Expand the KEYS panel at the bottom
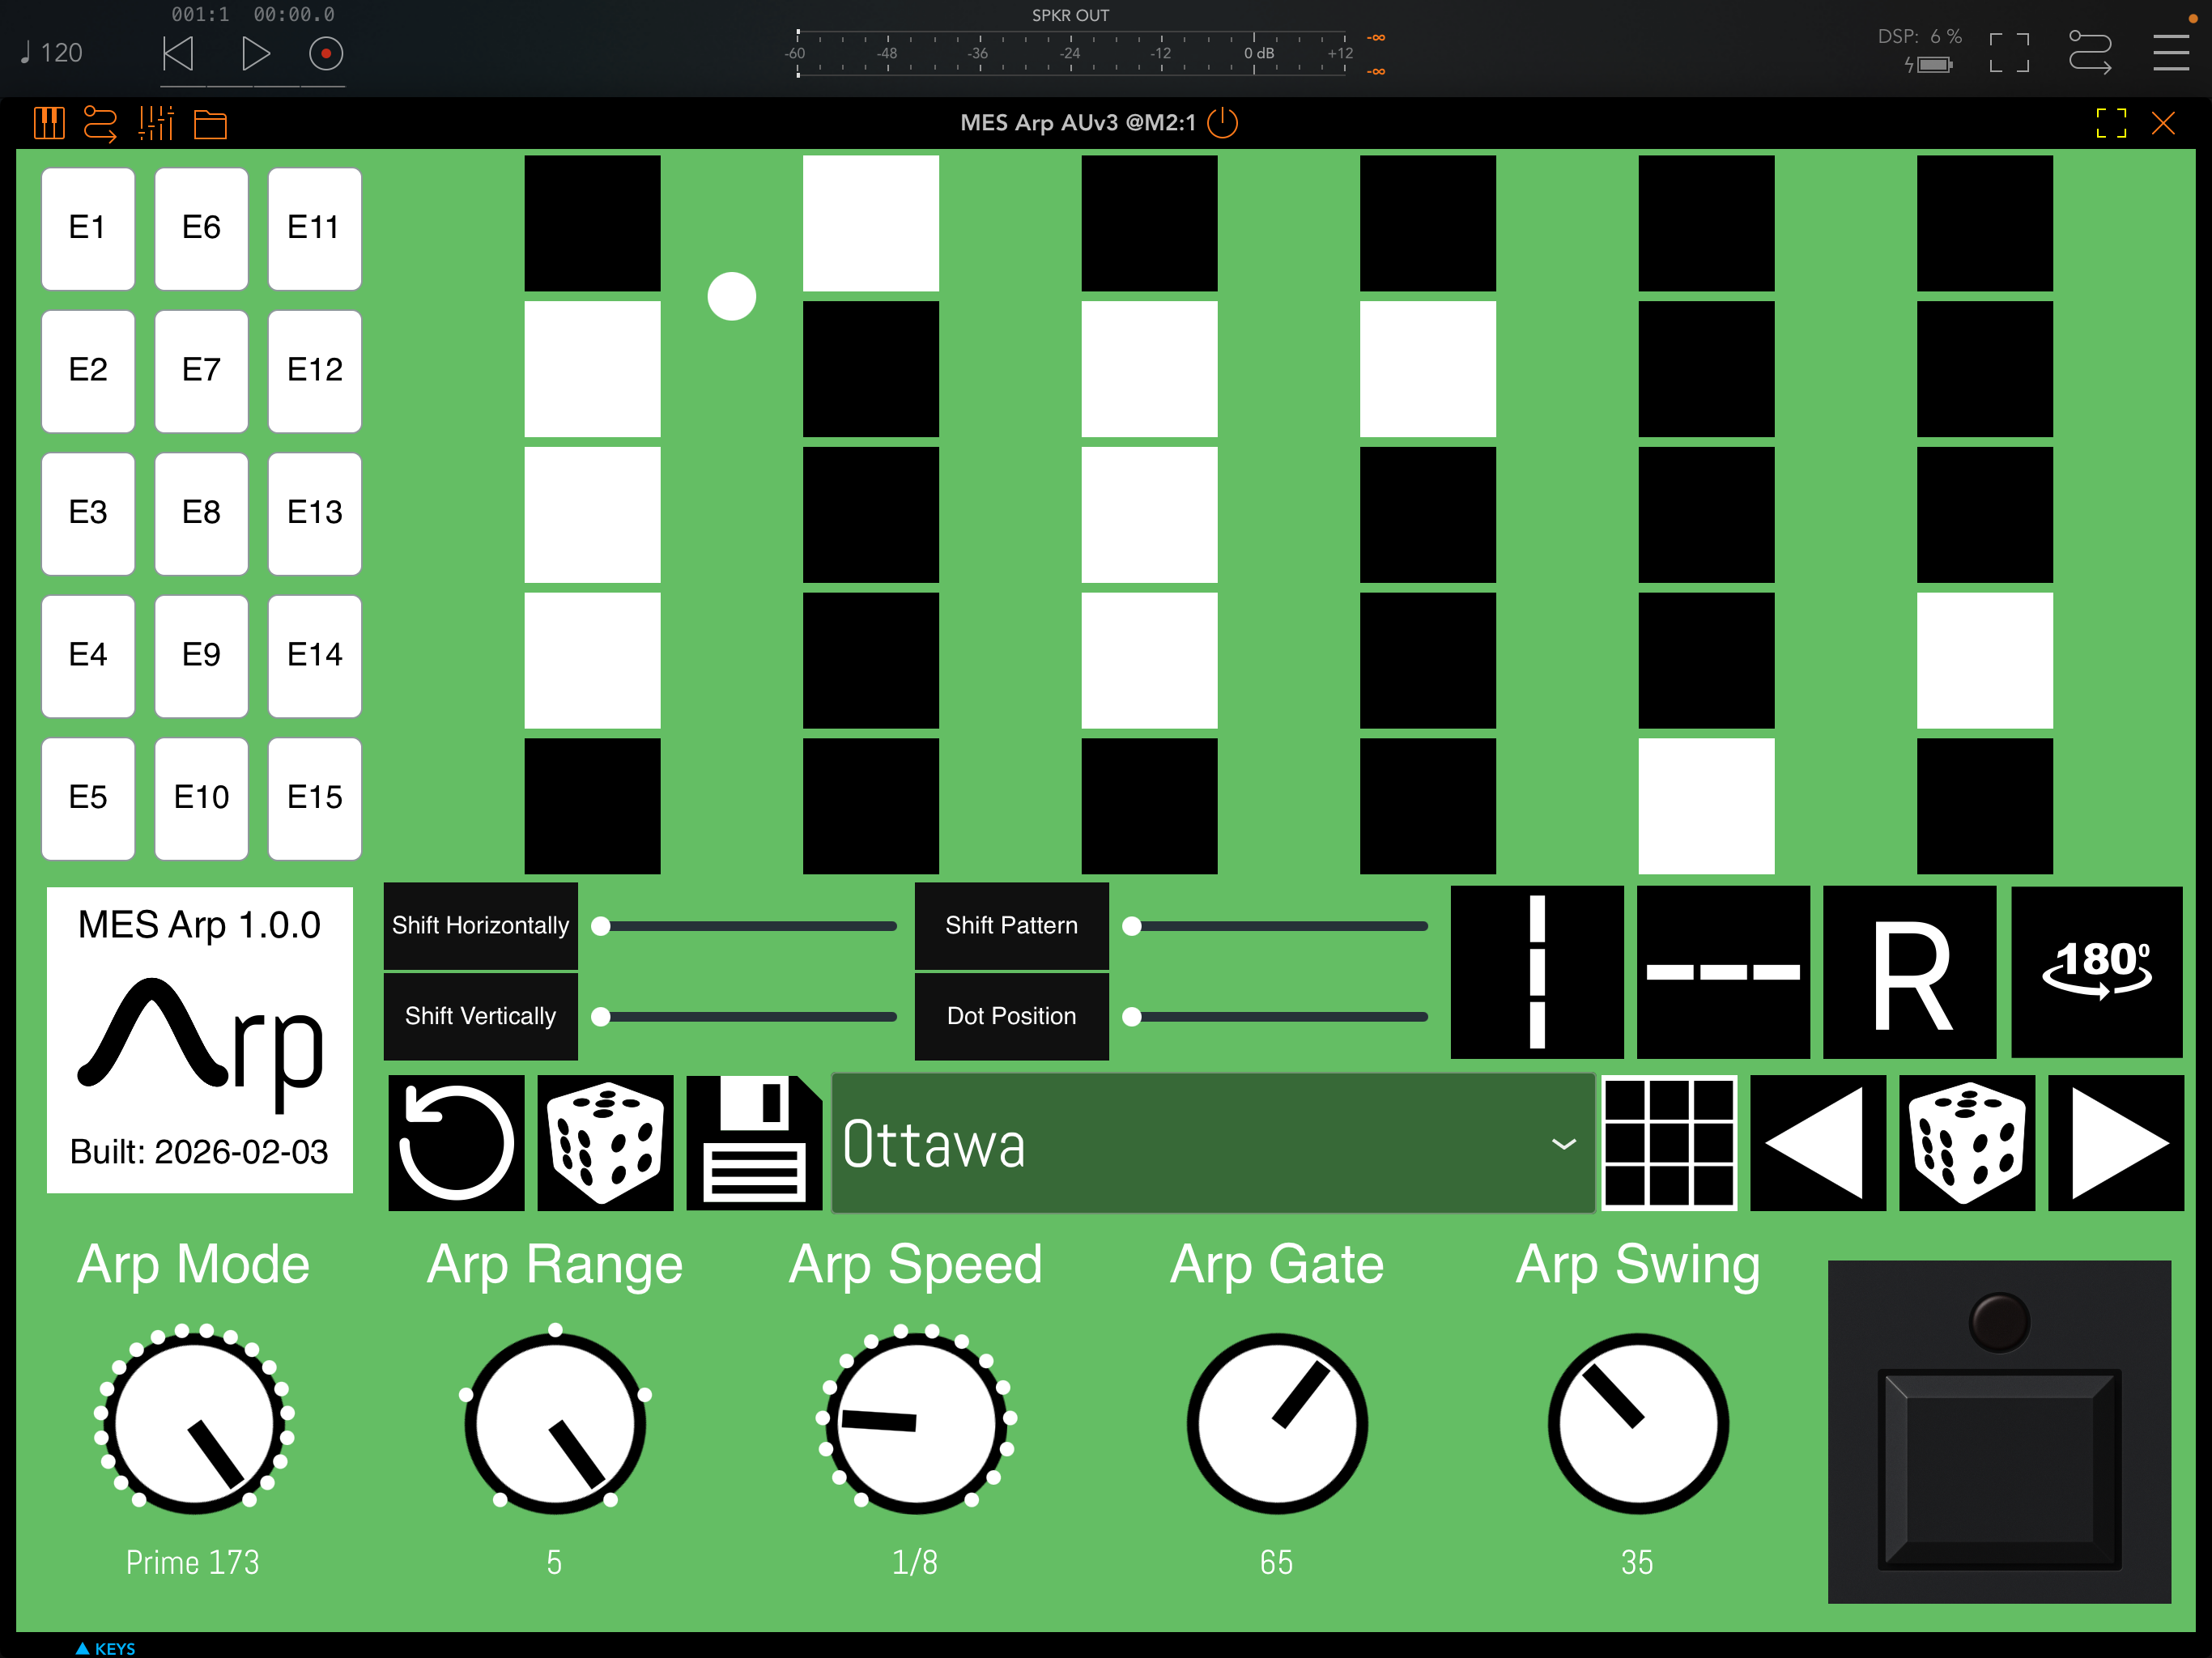The height and width of the screenshot is (1658, 2212). click(x=105, y=1648)
